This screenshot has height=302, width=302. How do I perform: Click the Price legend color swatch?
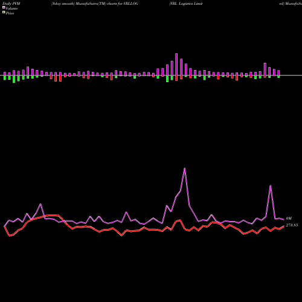(x=4, y=13)
